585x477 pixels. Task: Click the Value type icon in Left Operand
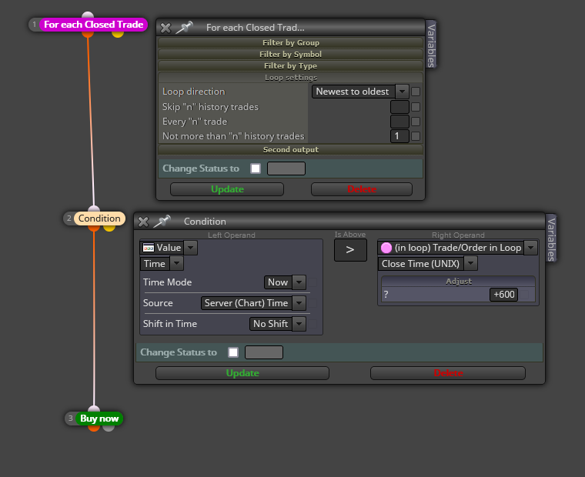click(149, 248)
